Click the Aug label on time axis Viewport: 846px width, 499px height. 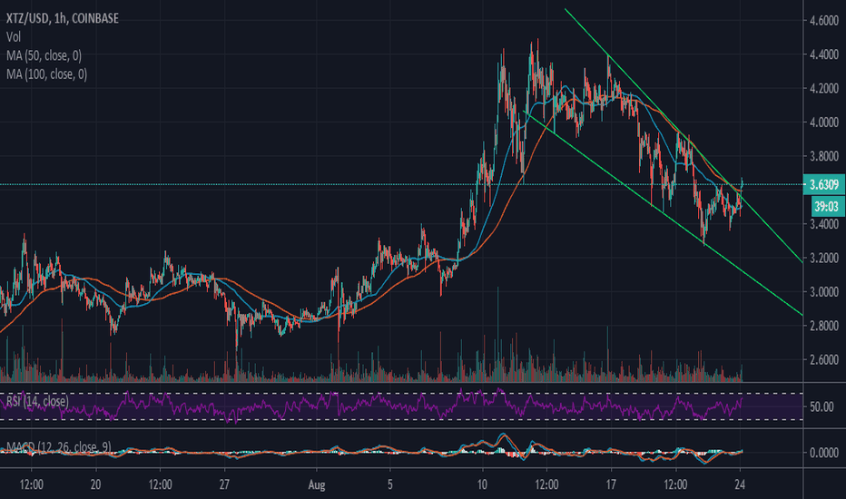tap(317, 484)
